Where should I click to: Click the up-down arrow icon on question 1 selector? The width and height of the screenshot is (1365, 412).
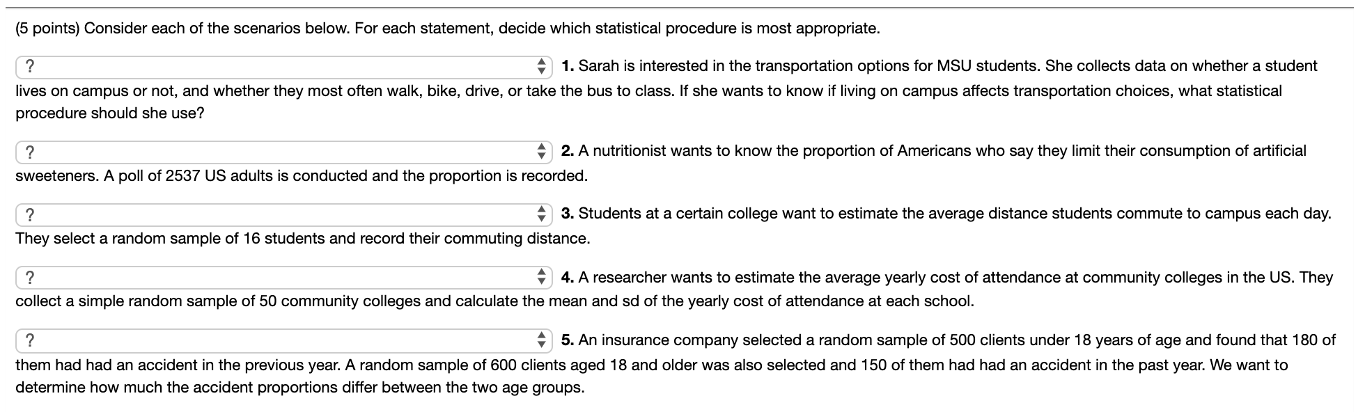(543, 67)
